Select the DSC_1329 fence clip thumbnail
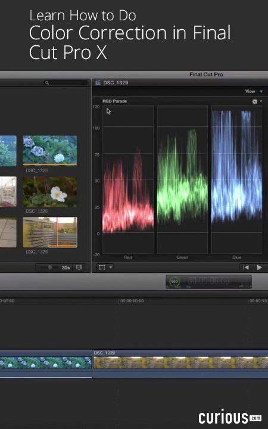The height and width of the screenshot is (429, 268). [50, 232]
